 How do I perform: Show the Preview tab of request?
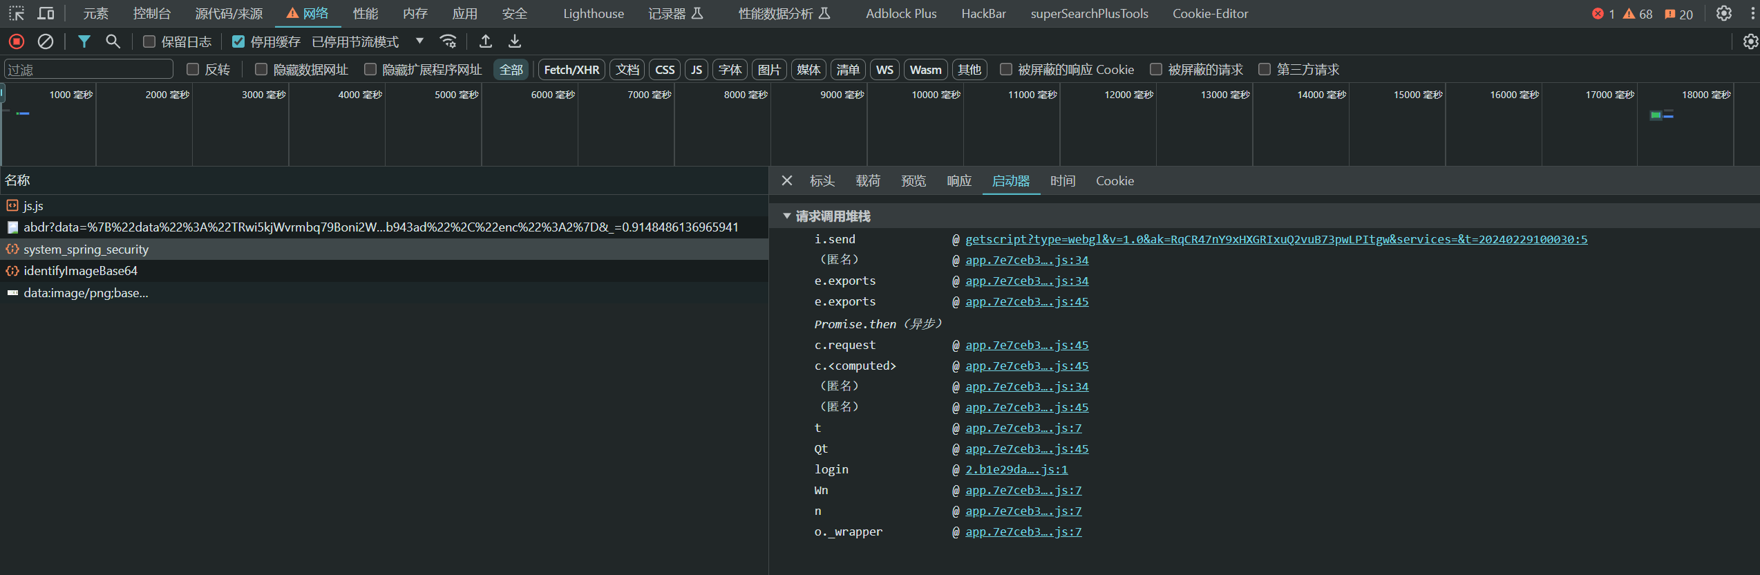914,181
